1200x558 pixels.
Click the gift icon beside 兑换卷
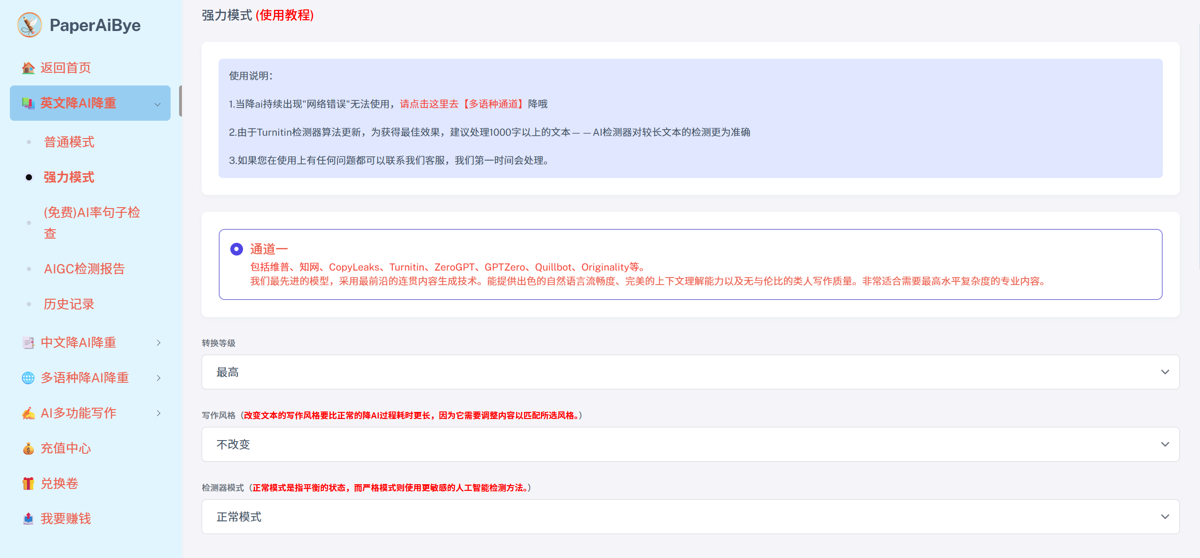coord(29,483)
